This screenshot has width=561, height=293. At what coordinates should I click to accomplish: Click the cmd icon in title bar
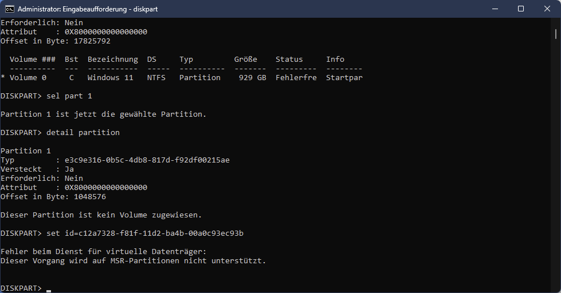click(x=10, y=9)
